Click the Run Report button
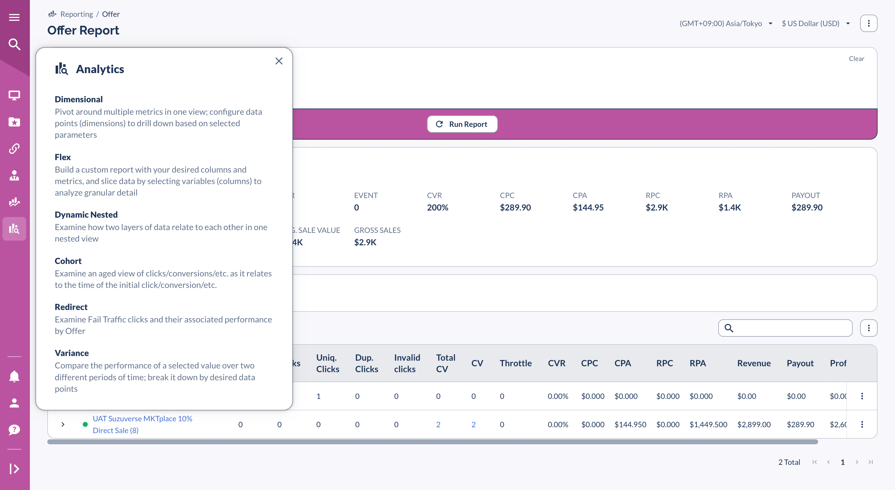The image size is (895, 490). [x=462, y=124]
